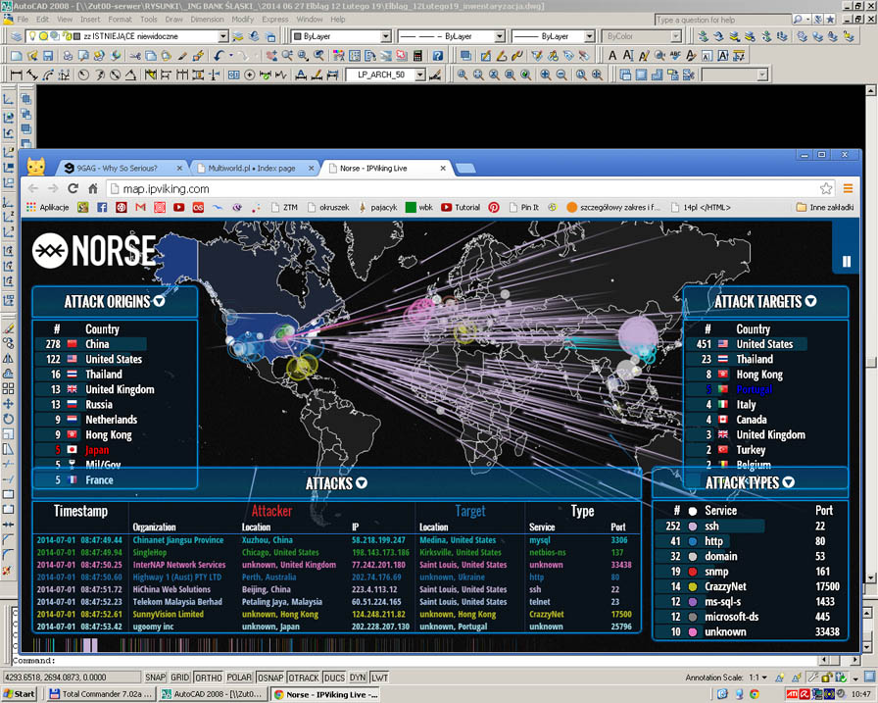
Task: Open the Chrome hamburger menu
Action: click(x=850, y=188)
